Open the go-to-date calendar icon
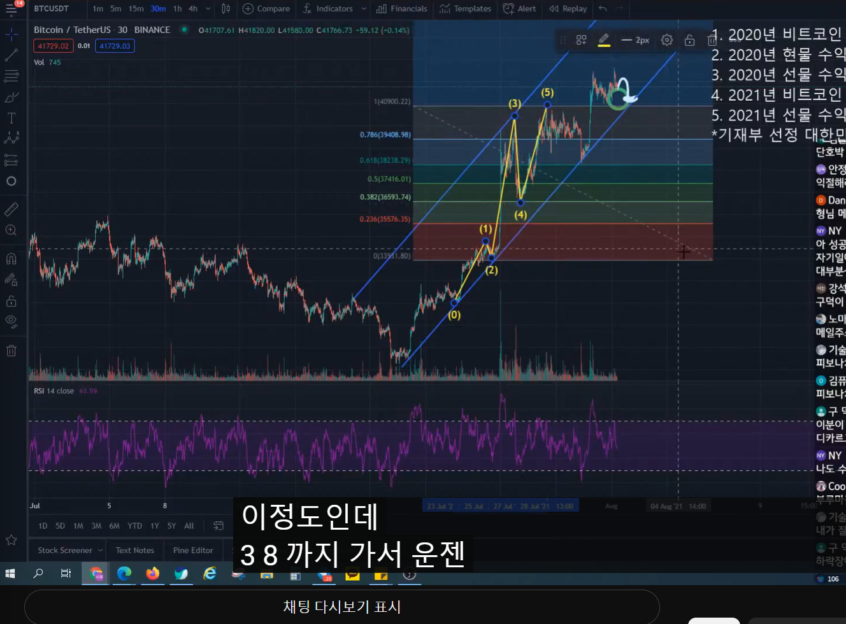 218,526
